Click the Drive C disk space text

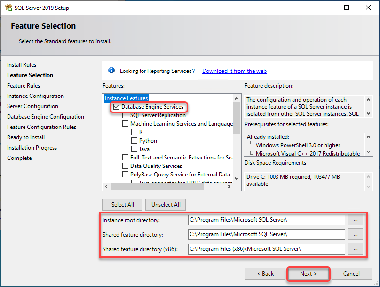tap(293, 180)
